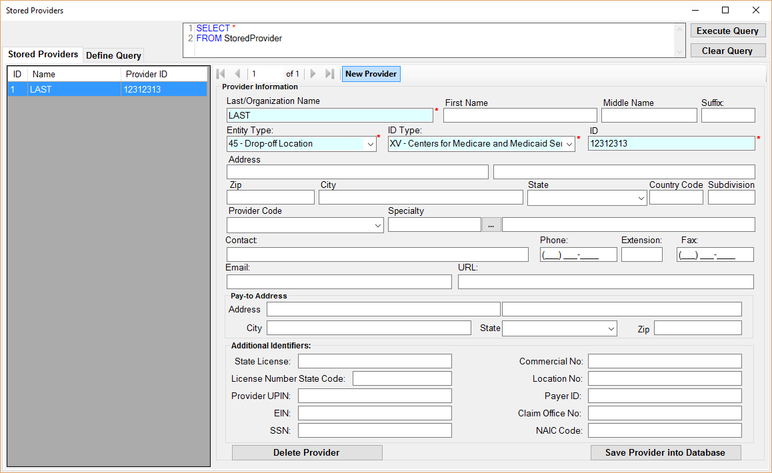
Task: Click the next record arrow
Action: click(x=313, y=74)
